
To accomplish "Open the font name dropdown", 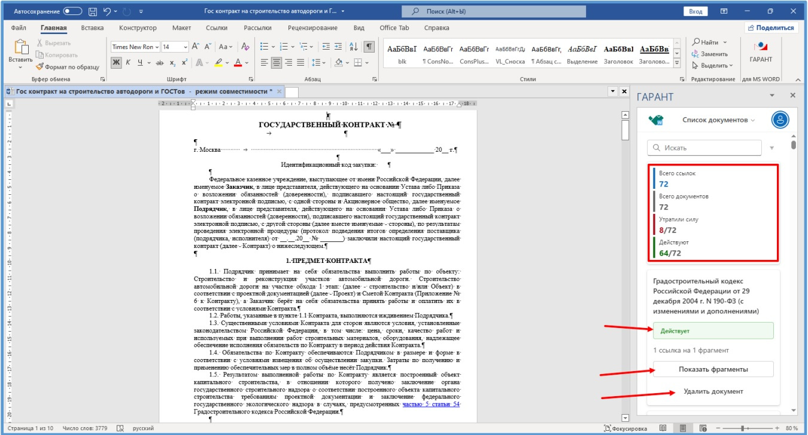I will 157,47.
